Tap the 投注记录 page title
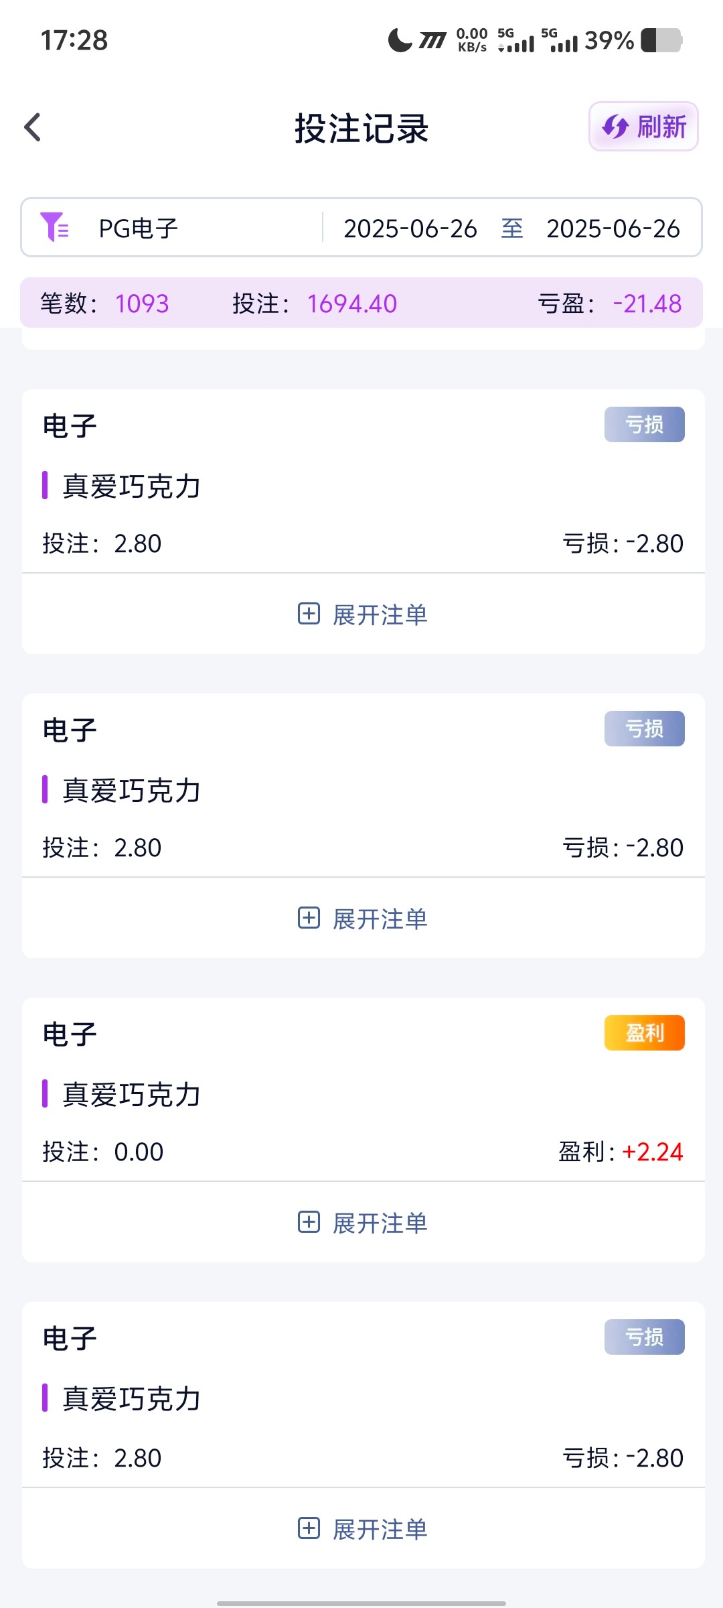Screen dimensions: 723x1608 [x=361, y=128]
